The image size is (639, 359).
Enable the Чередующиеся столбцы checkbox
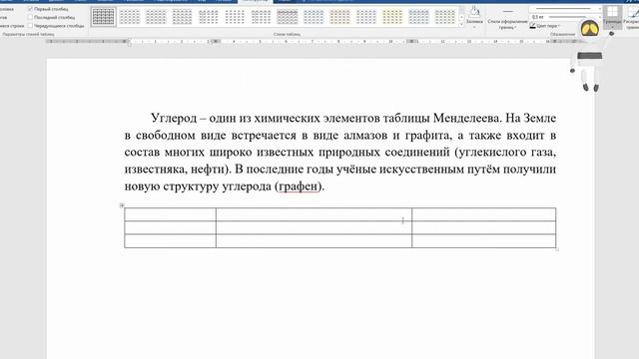click(30, 26)
